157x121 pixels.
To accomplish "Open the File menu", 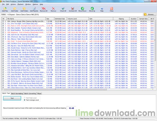I will point(3,4).
